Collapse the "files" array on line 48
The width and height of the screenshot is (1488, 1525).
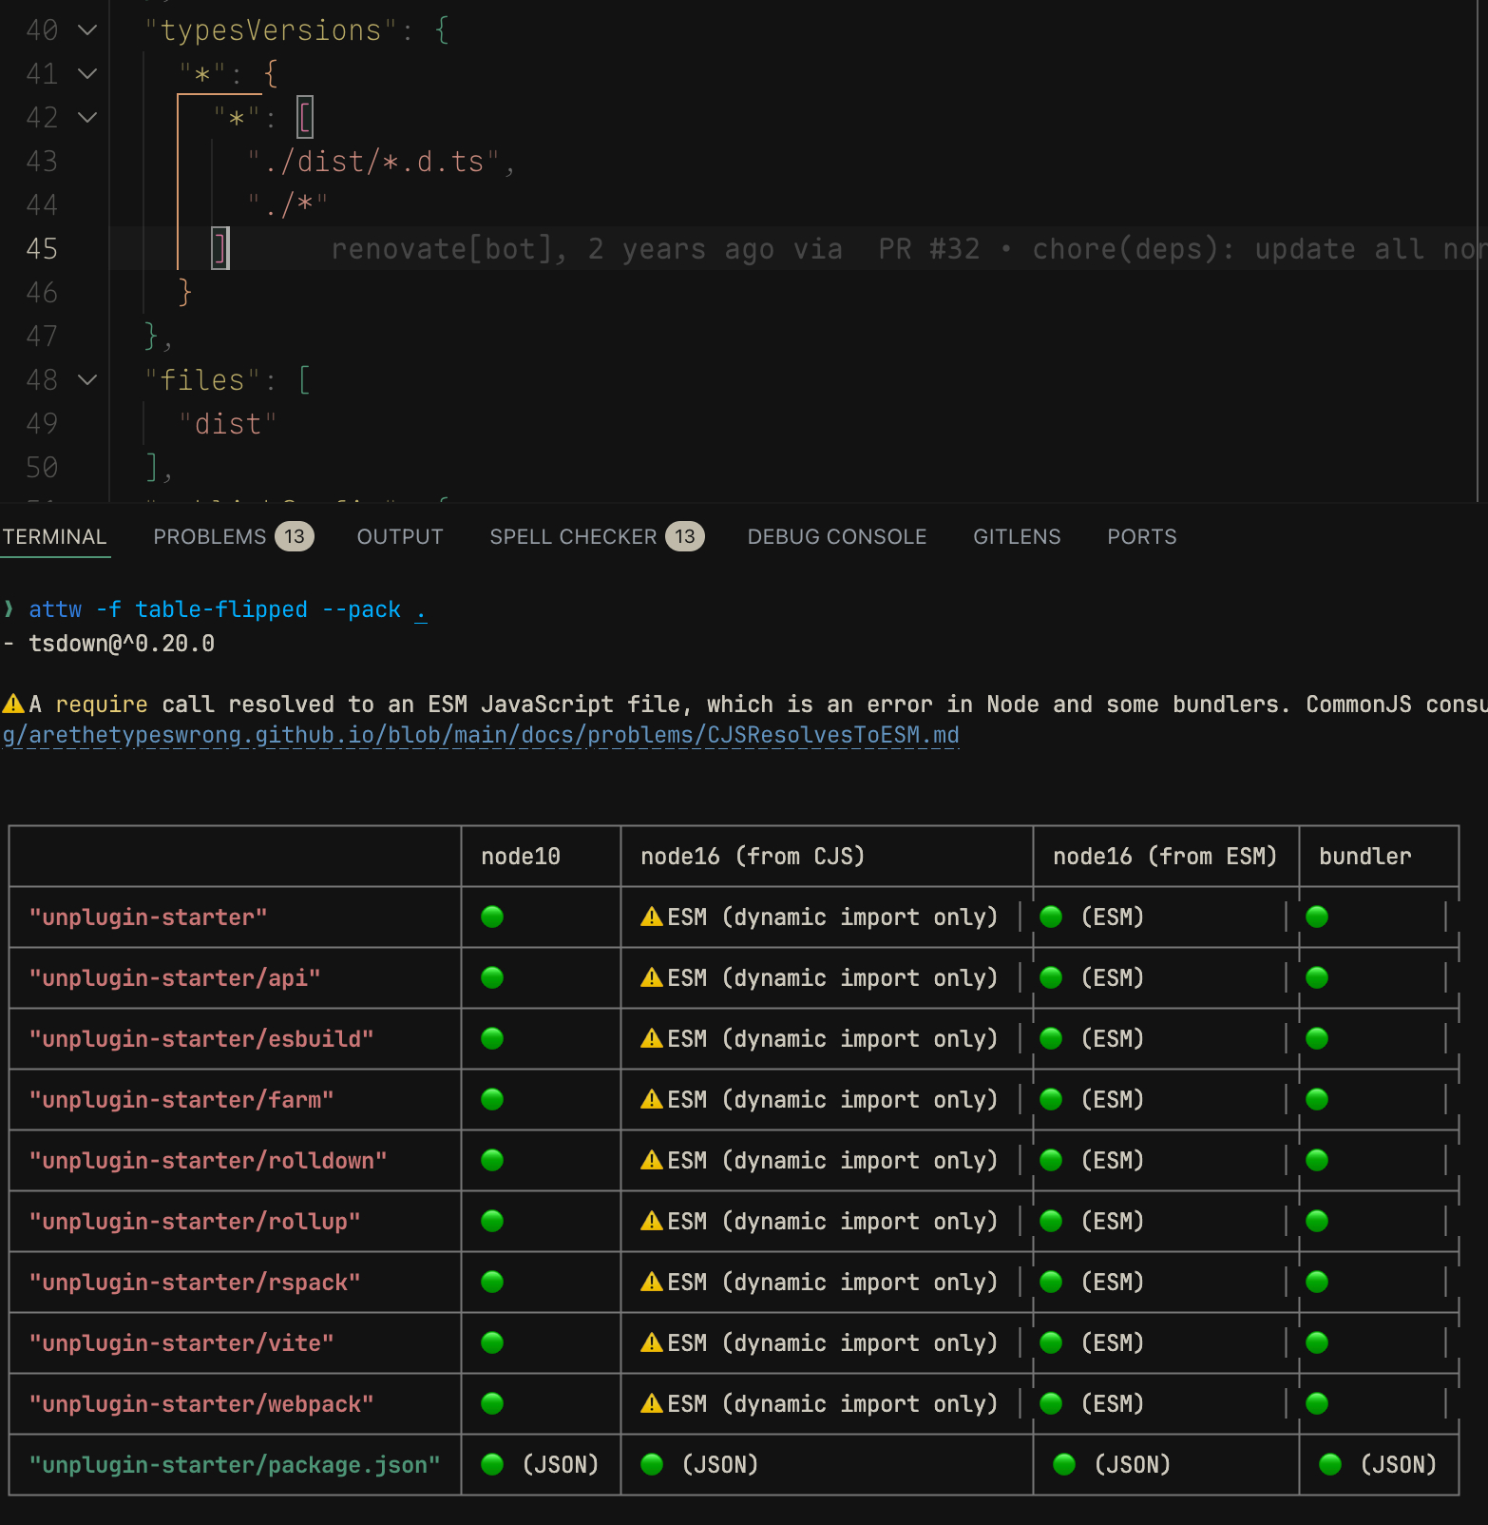pyautogui.click(x=87, y=380)
